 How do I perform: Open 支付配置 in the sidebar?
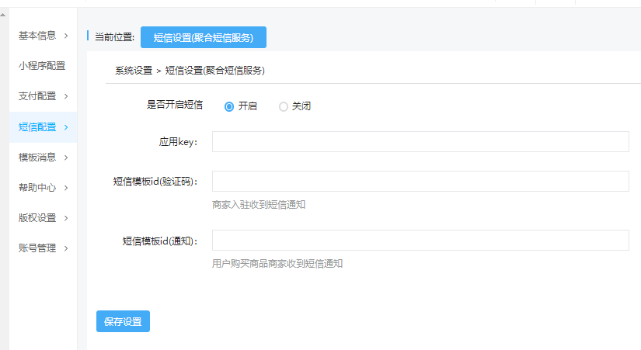pyautogui.click(x=43, y=96)
